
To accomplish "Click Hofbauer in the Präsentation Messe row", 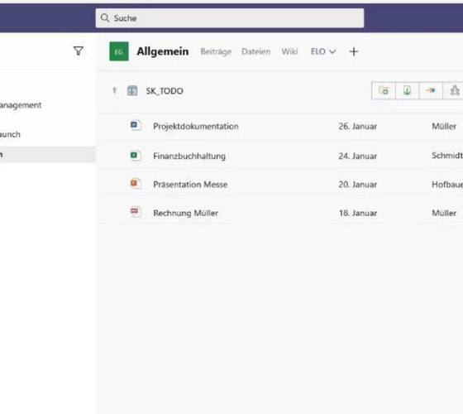I will 447,184.
